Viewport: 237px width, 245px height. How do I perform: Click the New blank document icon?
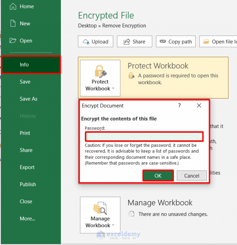[13, 23]
